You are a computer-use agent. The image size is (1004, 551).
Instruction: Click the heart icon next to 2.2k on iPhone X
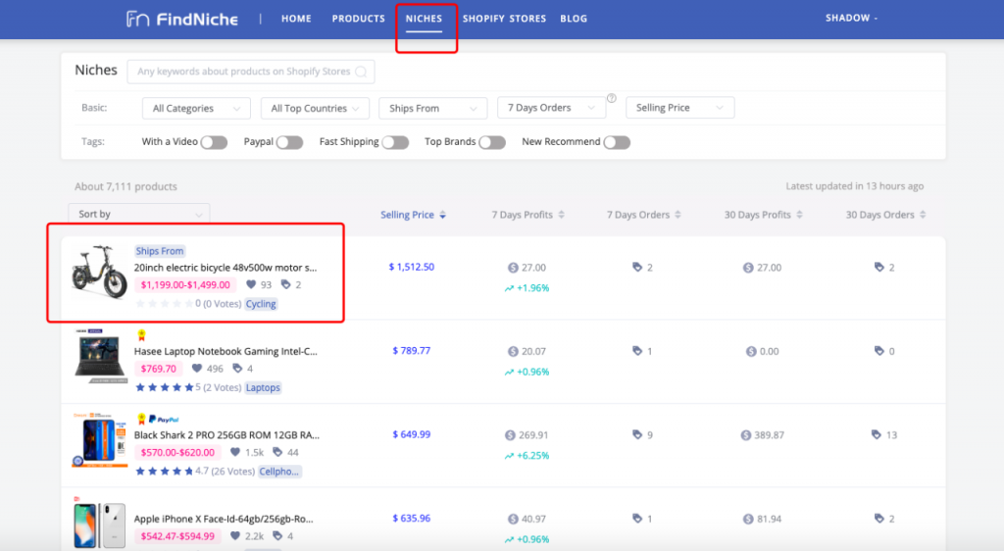tap(235, 536)
